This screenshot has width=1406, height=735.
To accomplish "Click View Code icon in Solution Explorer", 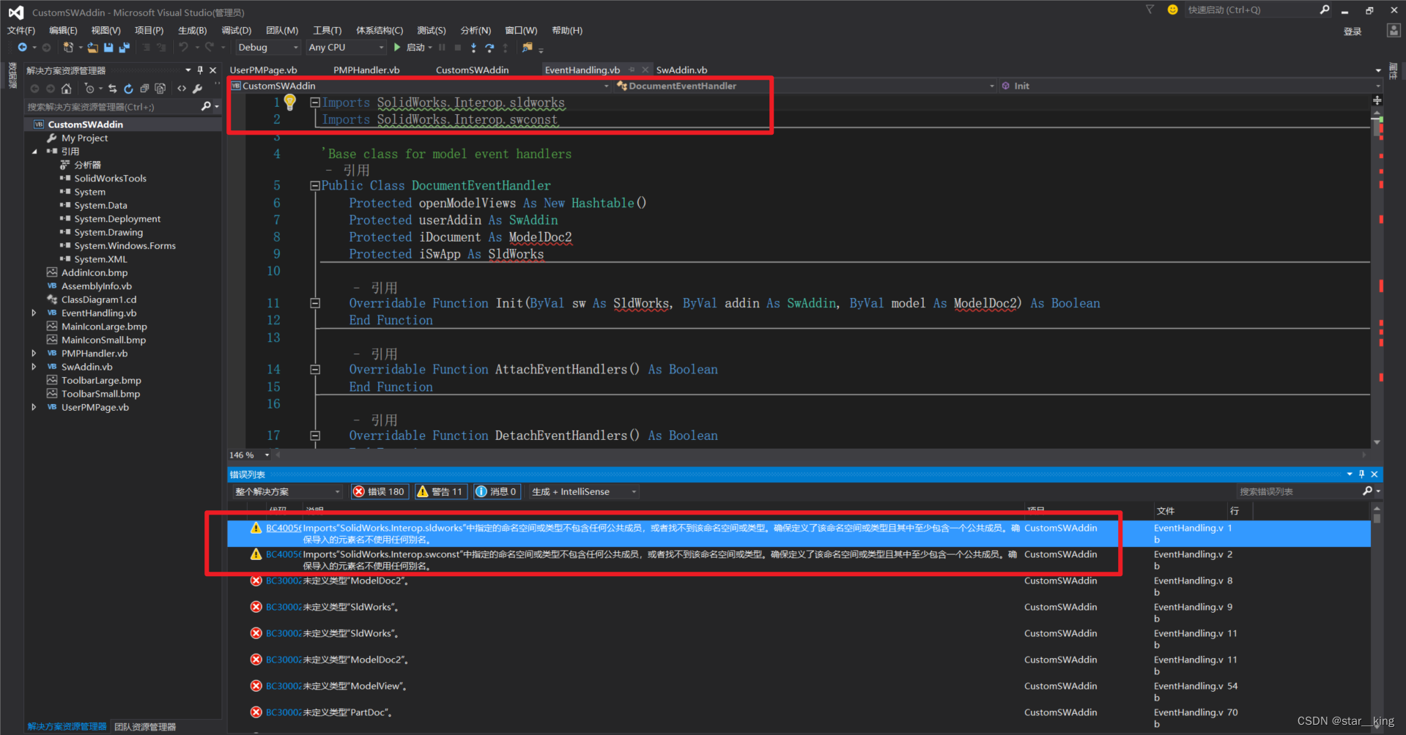I will (x=182, y=89).
